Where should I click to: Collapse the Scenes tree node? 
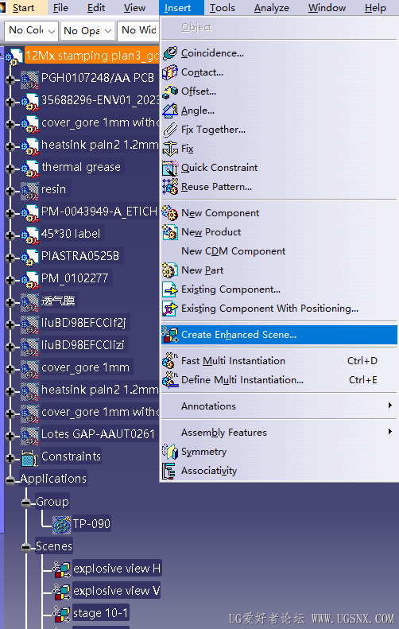click(26, 547)
